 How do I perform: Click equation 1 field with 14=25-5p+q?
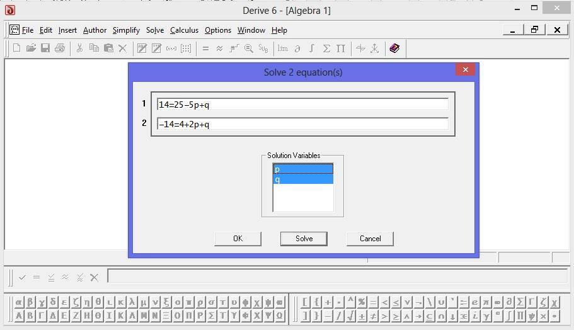(x=302, y=105)
